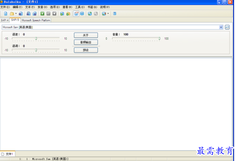This screenshot has width=236, height=161.
Task: Stop speech with the stop toolbar button
Action: tap(54, 14)
